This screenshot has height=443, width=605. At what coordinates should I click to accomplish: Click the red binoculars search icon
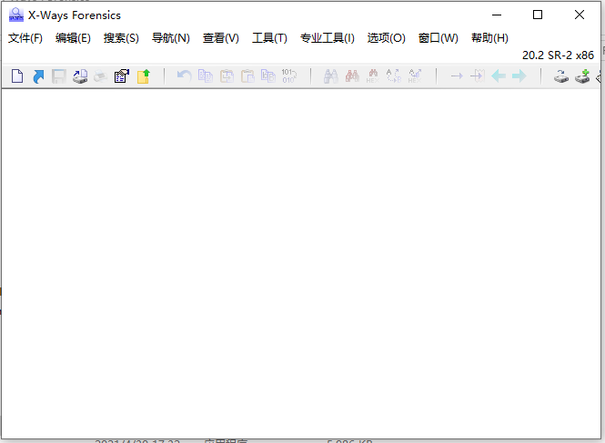tap(352, 76)
